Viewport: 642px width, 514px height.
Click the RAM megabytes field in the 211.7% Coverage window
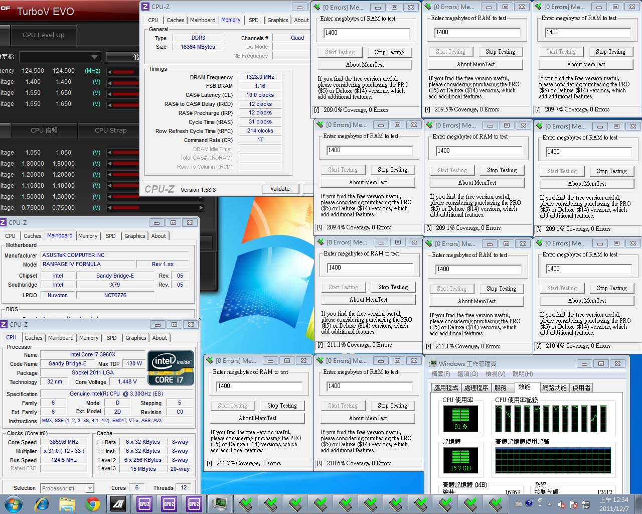(259, 386)
